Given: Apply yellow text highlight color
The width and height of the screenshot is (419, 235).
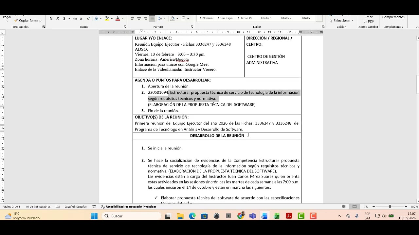Looking at the screenshot, I should 107,19.
